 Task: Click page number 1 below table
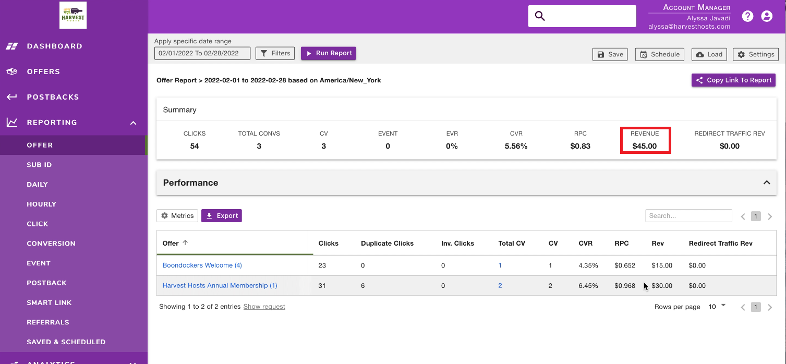pos(756,307)
